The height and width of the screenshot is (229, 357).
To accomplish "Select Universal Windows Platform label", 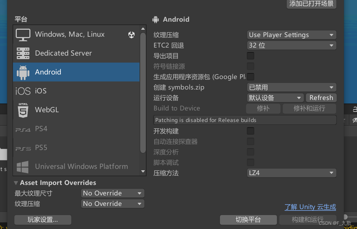I will coord(81,166).
